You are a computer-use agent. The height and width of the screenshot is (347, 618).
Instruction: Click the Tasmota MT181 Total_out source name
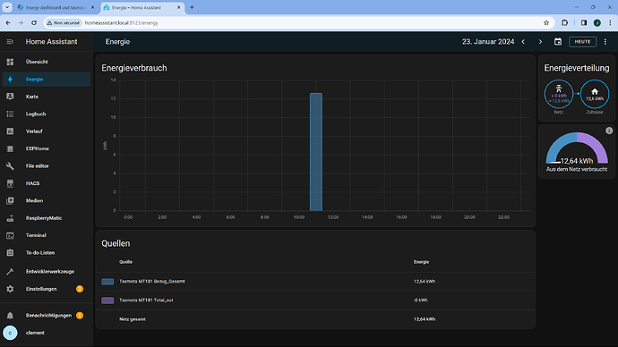coord(146,300)
